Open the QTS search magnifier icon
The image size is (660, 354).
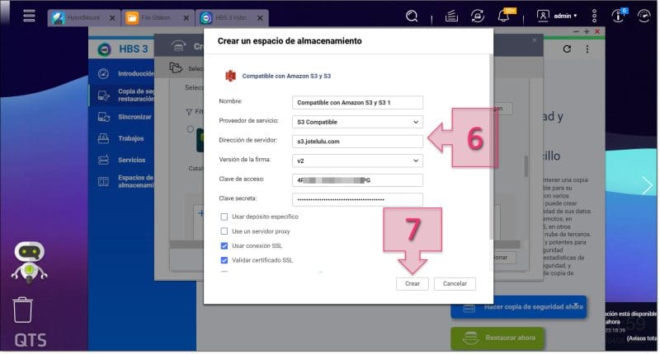click(x=412, y=16)
